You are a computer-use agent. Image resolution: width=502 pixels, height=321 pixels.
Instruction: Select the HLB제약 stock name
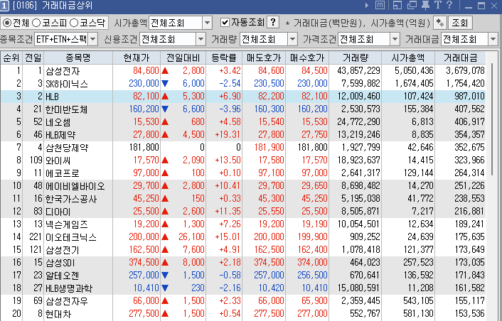pos(60,135)
